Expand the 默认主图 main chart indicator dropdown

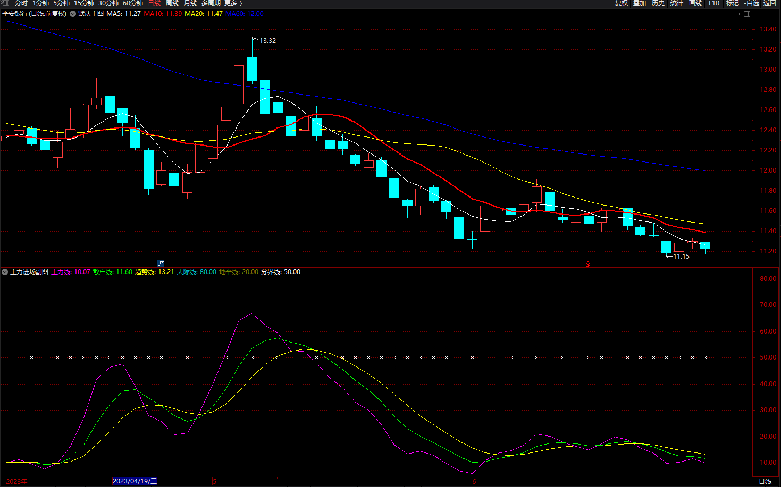(73, 14)
